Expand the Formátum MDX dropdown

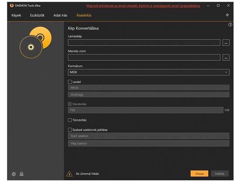tap(149, 72)
